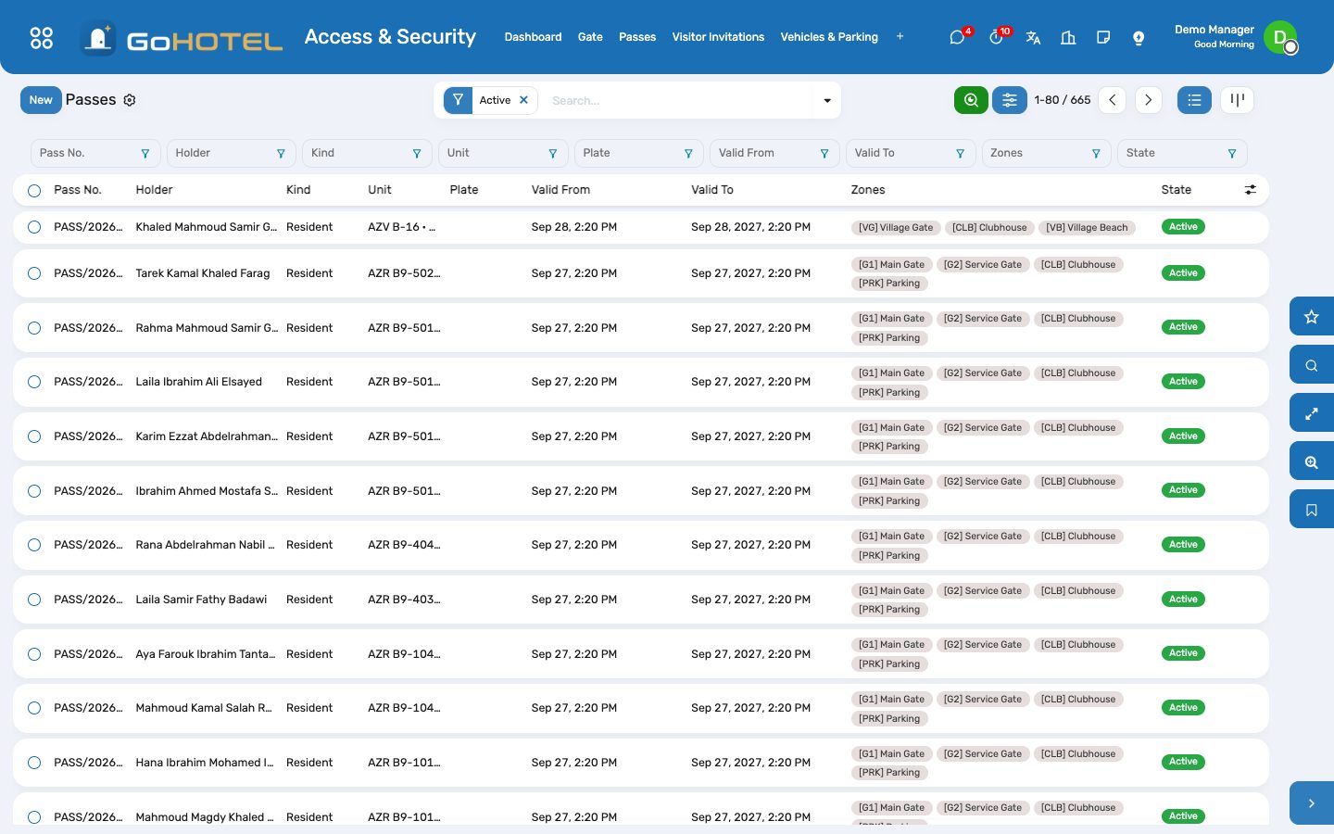Select the checkbox for Tarek Kamal Khaled Farag
1334x834 pixels.
click(34, 273)
